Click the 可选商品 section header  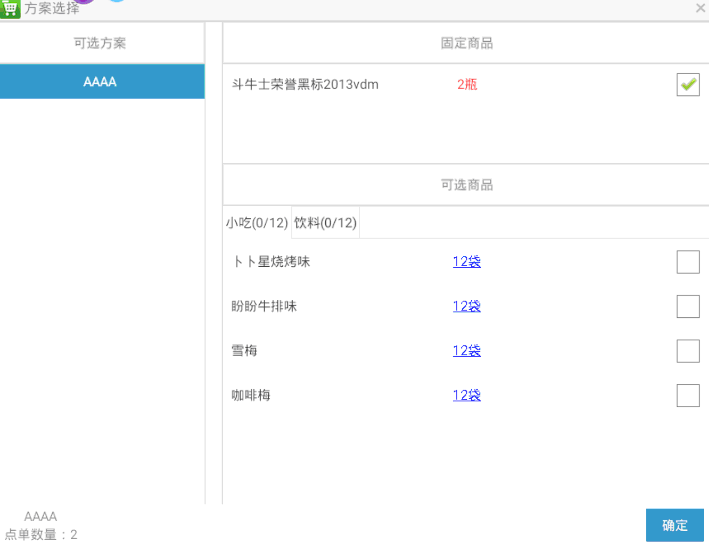467,185
